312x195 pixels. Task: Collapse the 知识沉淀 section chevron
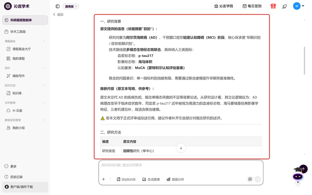click(44, 85)
